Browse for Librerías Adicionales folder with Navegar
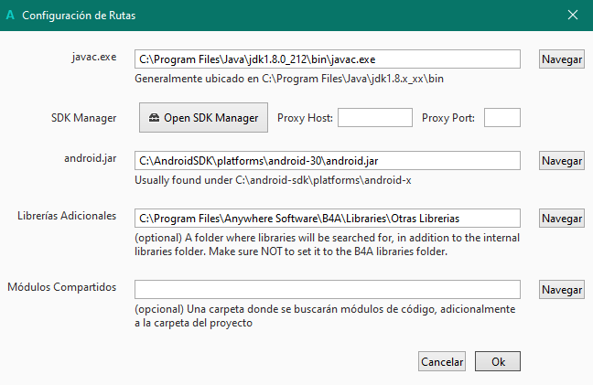 (561, 219)
